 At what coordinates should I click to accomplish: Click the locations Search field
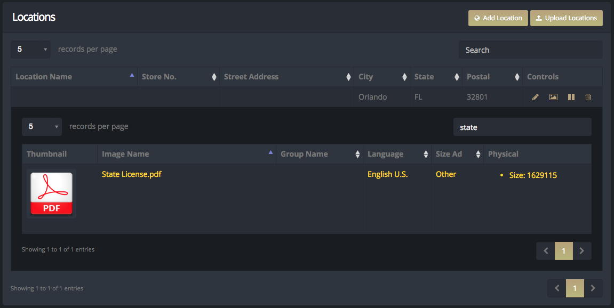[531, 50]
